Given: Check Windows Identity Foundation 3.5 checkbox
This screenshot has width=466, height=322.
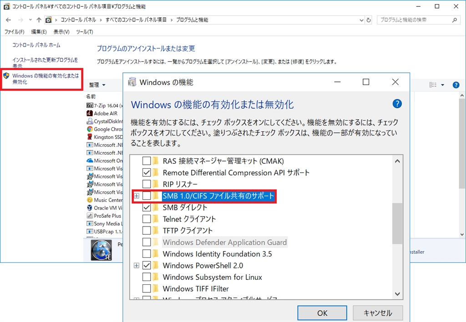Looking at the screenshot, I should coord(147,254).
